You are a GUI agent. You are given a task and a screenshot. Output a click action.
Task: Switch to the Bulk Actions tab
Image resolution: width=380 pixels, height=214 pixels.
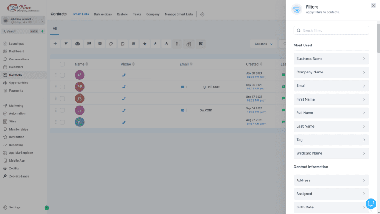pos(103,14)
